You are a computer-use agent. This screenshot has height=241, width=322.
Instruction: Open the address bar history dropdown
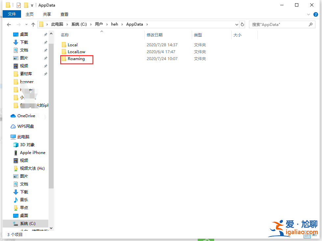236,24
